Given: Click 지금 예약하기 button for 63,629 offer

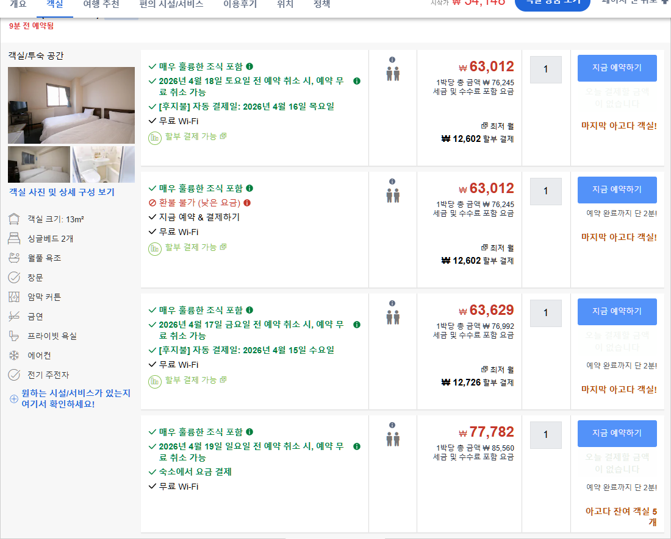Looking at the screenshot, I should pos(617,311).
